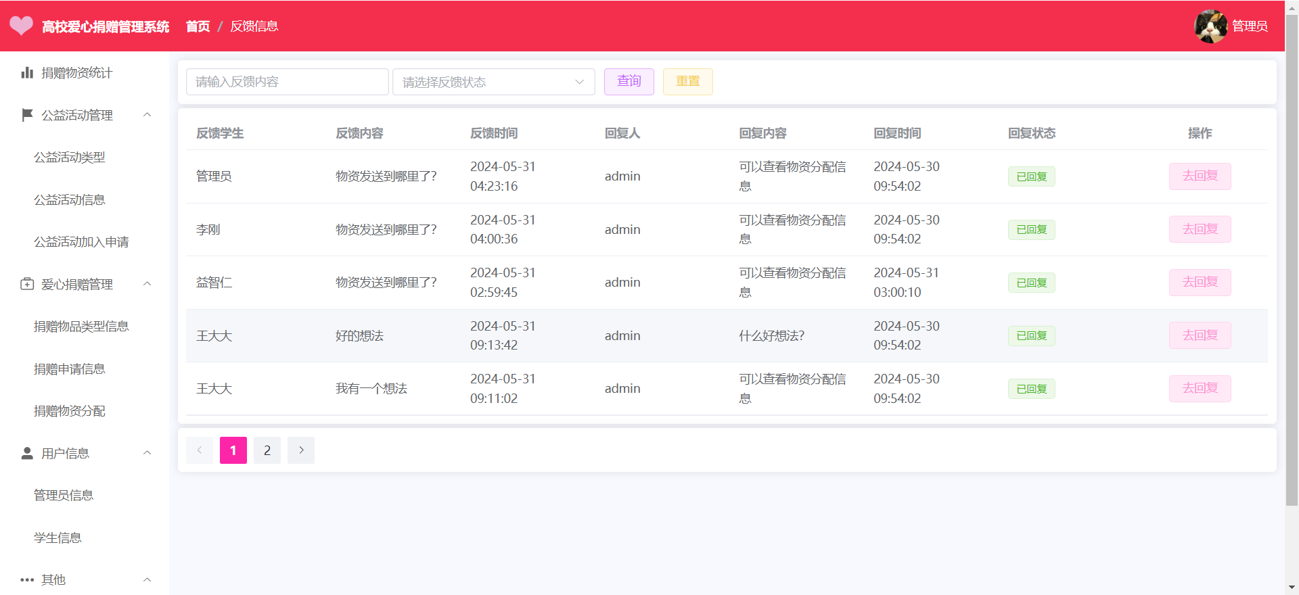The width and height of the screenshot is (1299, 595).
Task: Click reply time 2024-05-31 03:00:10
Action: click(x=907, y=283)
